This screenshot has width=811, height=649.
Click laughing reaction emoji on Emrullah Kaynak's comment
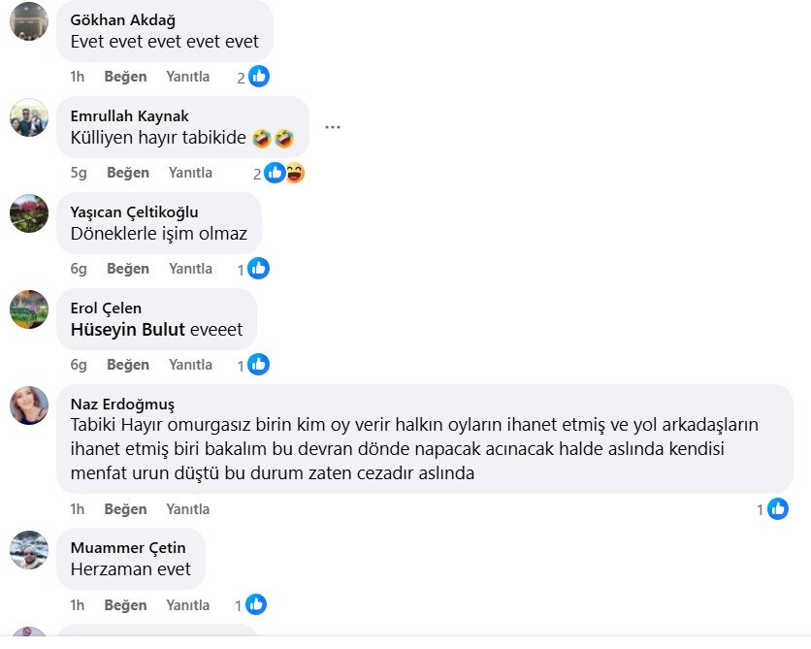click(x=295, y=173)
